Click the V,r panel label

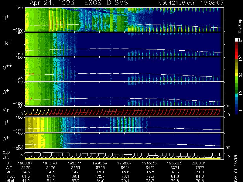click(x=6, y=110)
